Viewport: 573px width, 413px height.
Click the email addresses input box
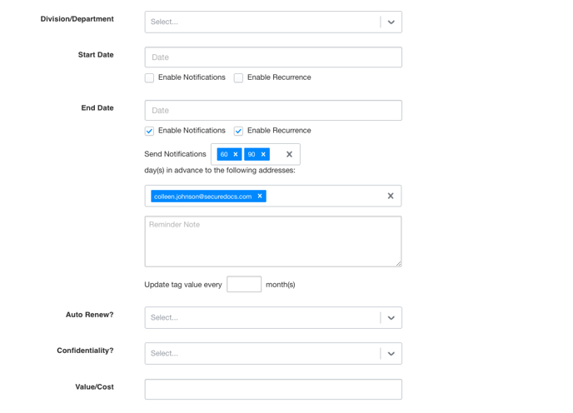point(273,196)
